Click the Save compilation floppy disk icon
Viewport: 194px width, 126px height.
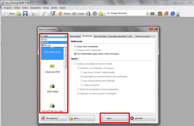click(25, 13)
